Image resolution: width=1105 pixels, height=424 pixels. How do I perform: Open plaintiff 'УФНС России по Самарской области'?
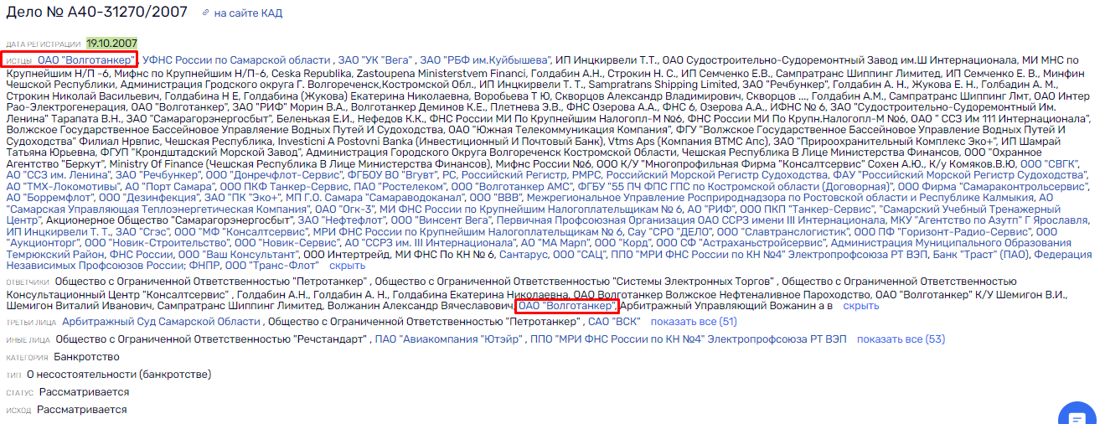tap(236, 60)
